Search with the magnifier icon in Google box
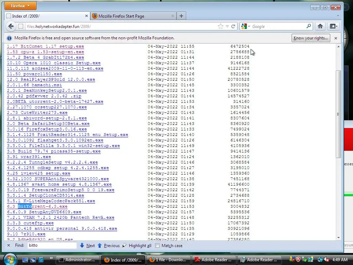Screen dimensions: 353x265 coord(309,26)
